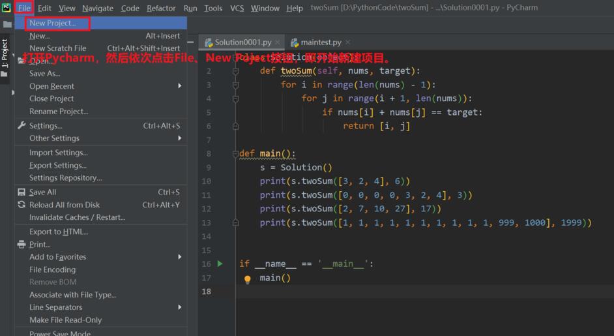
Task: Click the folder icon below PyCharm logo
Action: (x=7, y=24)
